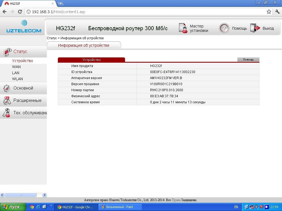
Task: Switch to HG232f Chrome taskbar item
Action: [x=76, y=207]
